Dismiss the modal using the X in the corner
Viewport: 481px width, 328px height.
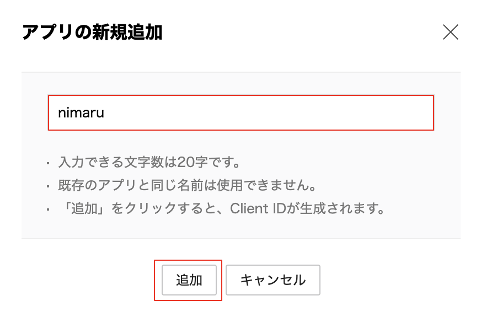point(451,32)
